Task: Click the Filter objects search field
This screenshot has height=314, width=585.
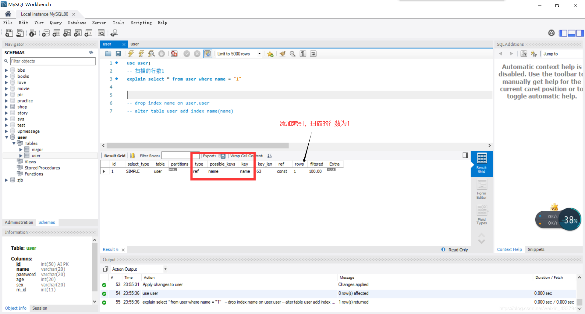Action: click(x=53, y=61)
